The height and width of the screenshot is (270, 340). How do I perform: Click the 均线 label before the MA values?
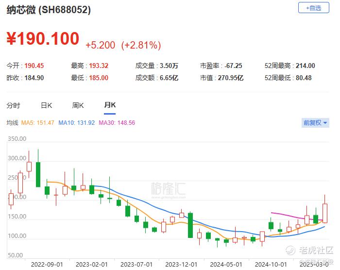(12, 123)
